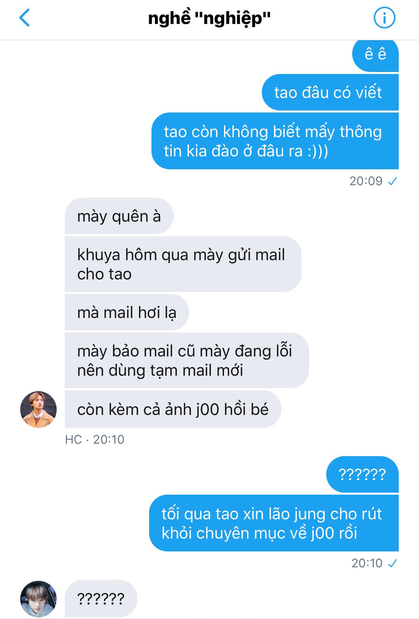Select 'khuya hôm qua mày gửi mail' message
Viewport: 419px width, 619px height.
coord(183,264)
